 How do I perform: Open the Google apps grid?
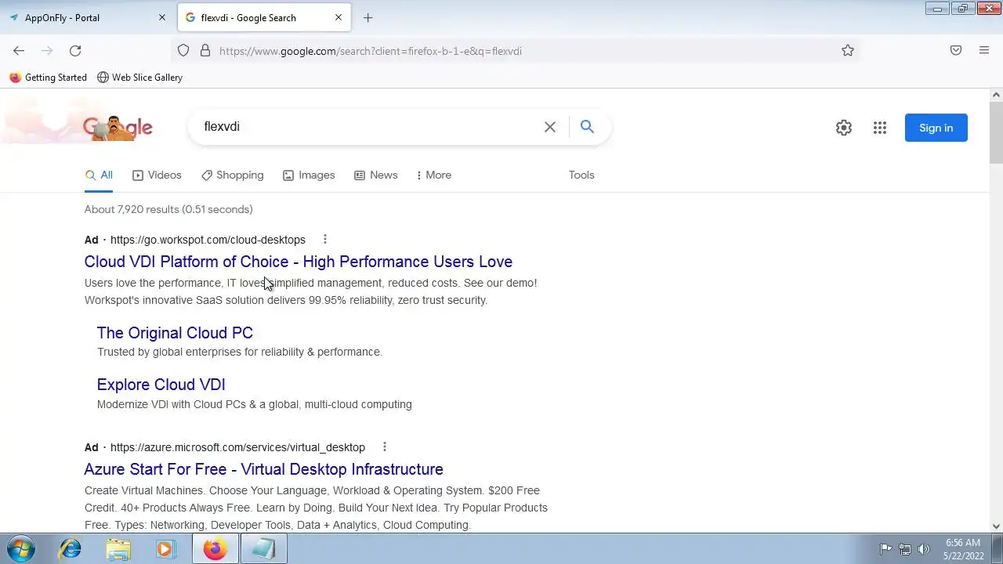pyautogui.click(x=880, y=128)
